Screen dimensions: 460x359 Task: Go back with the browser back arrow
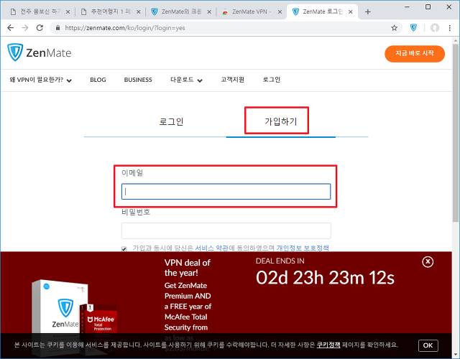pyautogui.click(x=11, y=28)
